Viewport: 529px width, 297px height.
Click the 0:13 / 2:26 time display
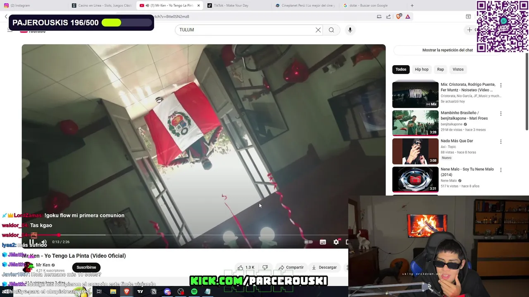pos(61,242)
